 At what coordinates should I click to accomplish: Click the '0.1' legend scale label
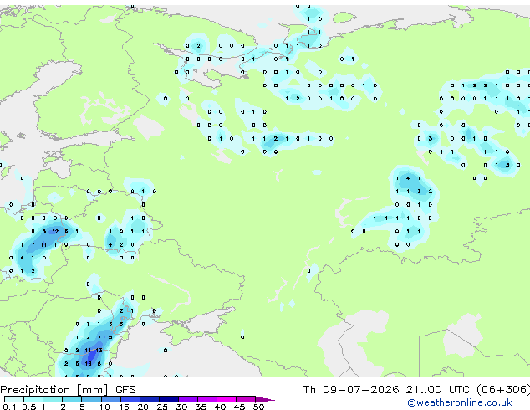point(9,407)
